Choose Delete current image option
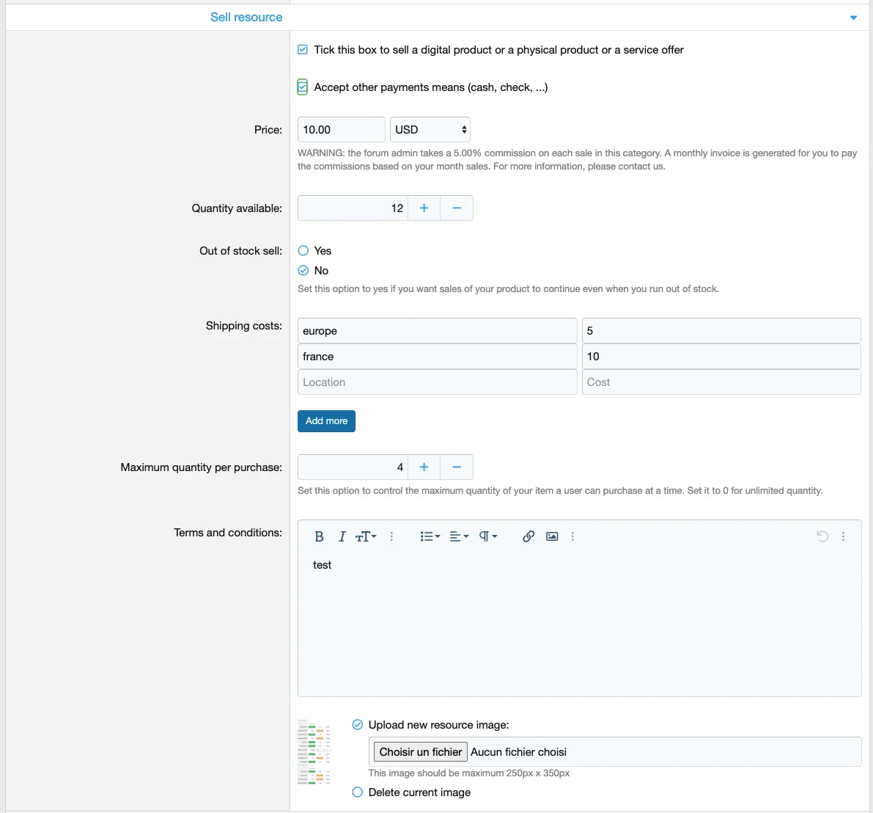 (x=358, y=792)
